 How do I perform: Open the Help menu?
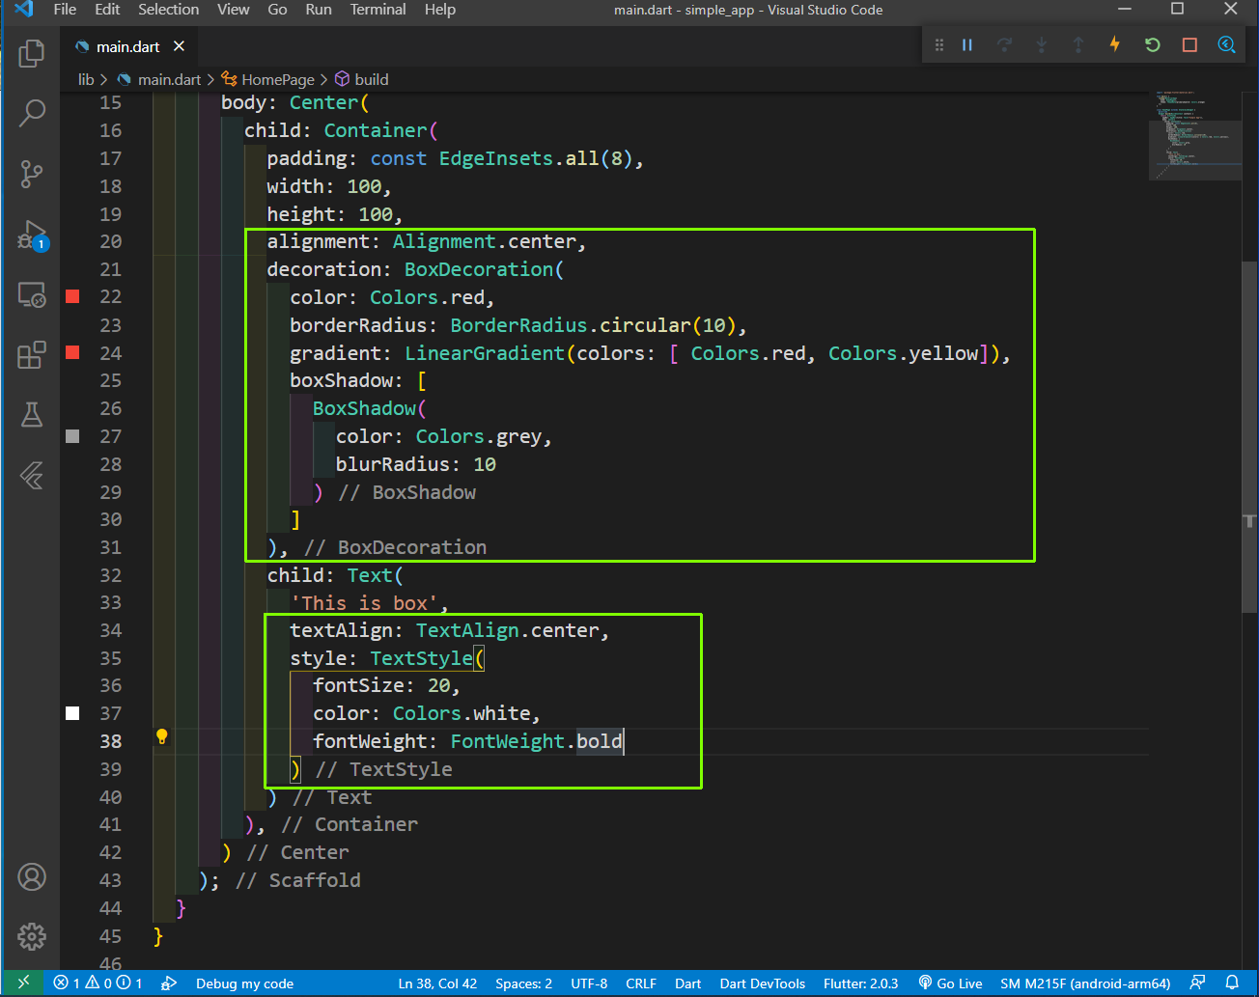[x=440, y=10]
